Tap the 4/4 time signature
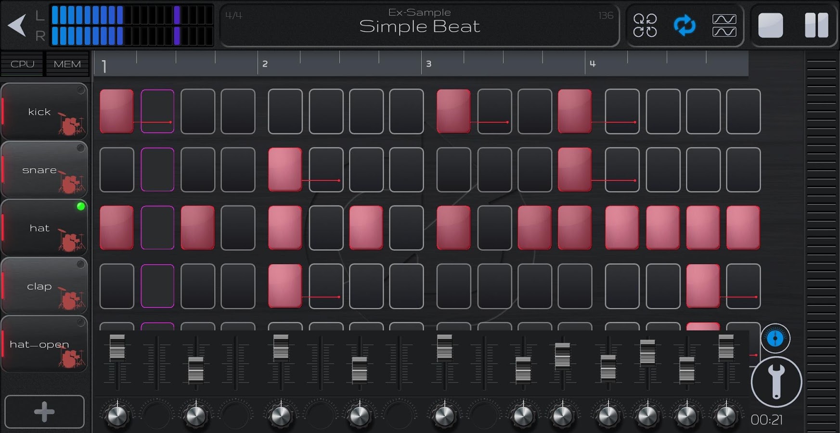 pyautogui.click(x=233, y=15)
